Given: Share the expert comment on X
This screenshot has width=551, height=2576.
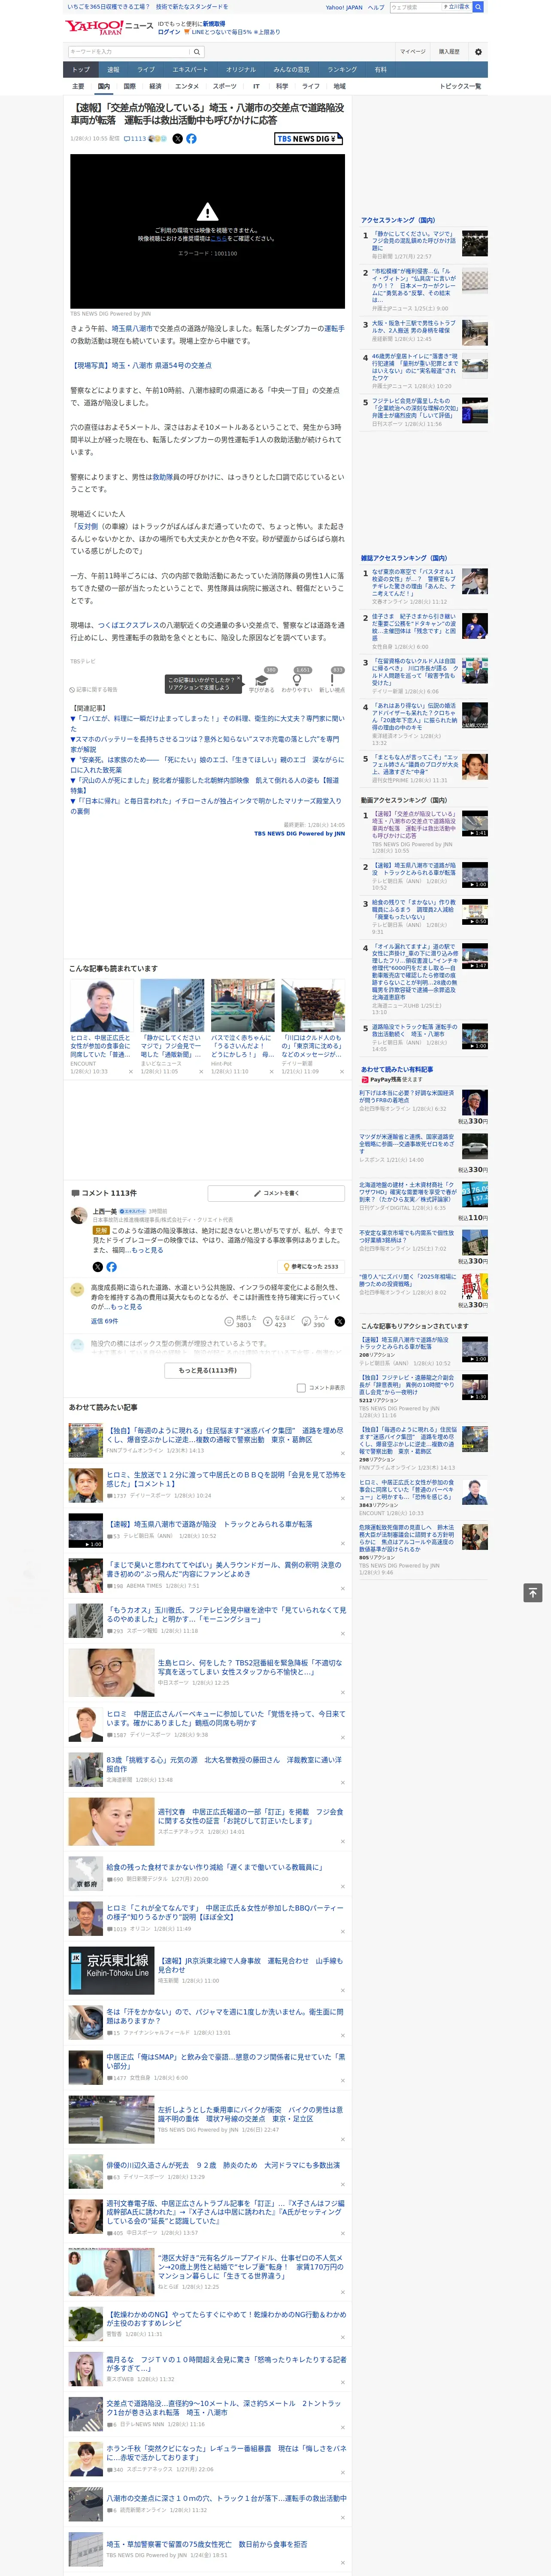Looking at the screenshot, I should coord(98,1266).
